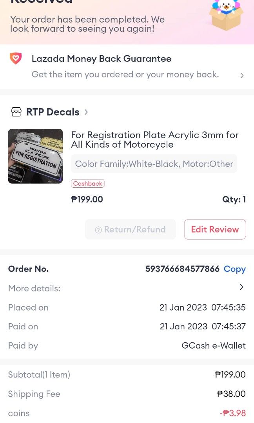This screenshot has height=423, width=254.
Task: Select the ₱199.00 item price
Action: pos(87,199)
